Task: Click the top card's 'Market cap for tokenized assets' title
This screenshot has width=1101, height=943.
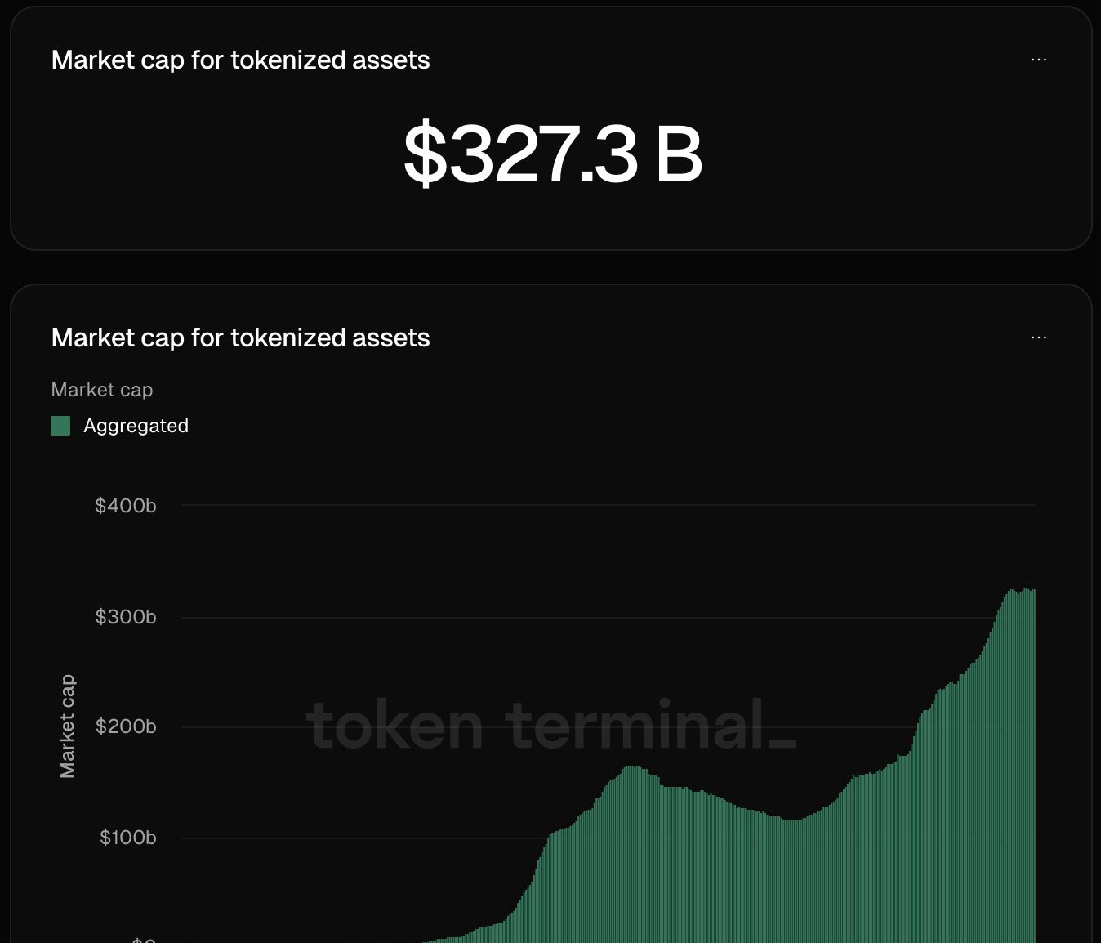Action: [x=240, y=60]
